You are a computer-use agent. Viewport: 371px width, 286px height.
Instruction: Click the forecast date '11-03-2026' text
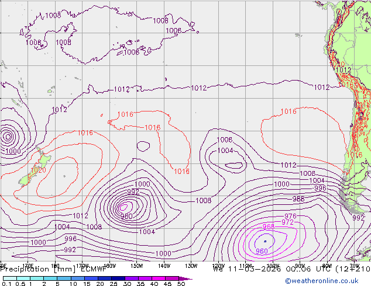click(x=255, y=269)
